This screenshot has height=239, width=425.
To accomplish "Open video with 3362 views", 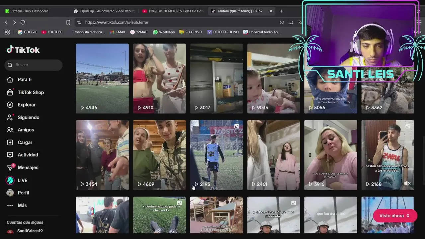I will [x=388, y=96].
